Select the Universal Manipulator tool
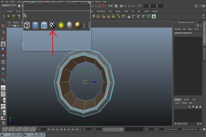 pyautogui.click(x=3, y=62)
